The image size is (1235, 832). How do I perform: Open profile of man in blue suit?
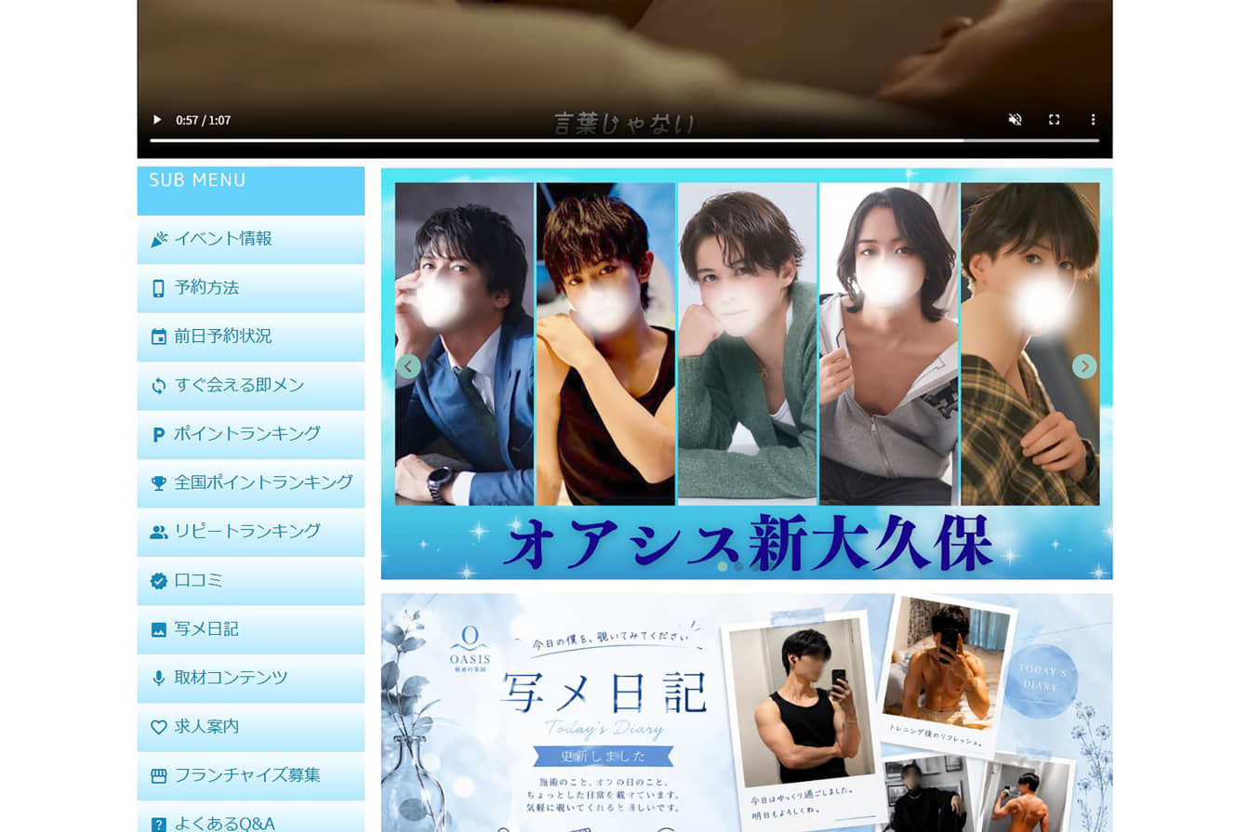pos(464,344)
